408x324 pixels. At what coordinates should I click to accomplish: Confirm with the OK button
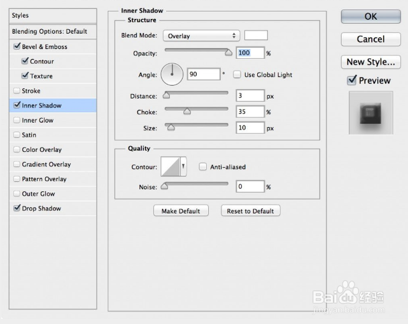(x=371, y=17)
